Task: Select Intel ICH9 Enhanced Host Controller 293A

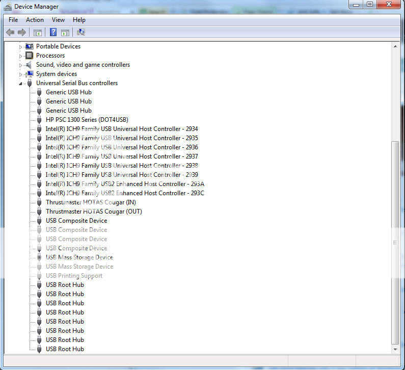Action: click(125, 184)
